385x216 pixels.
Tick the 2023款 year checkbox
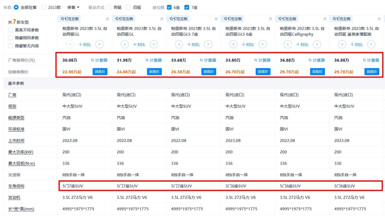44,7
